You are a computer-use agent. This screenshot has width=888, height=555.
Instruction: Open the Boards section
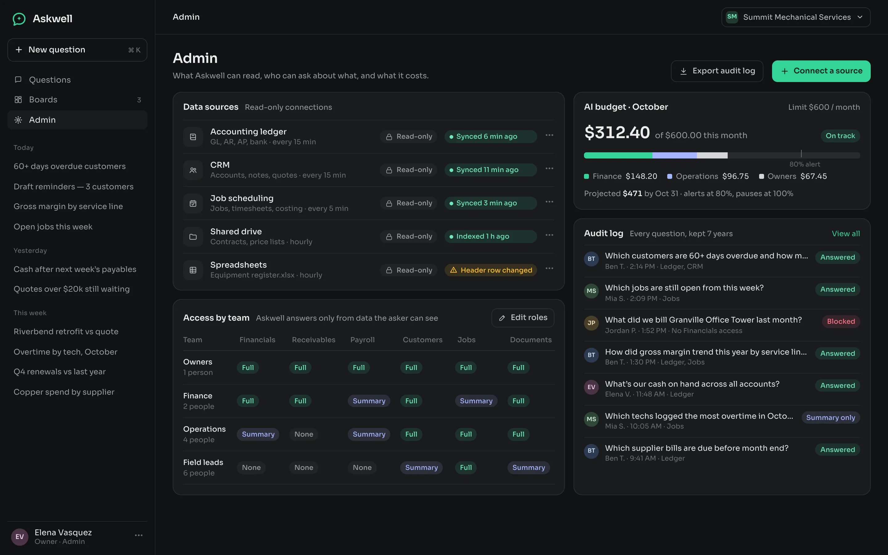coord(77,100)
